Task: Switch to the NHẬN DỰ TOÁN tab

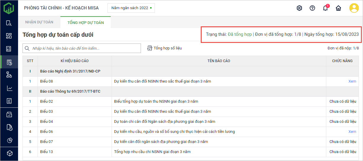Action: (x=39, y=22)
